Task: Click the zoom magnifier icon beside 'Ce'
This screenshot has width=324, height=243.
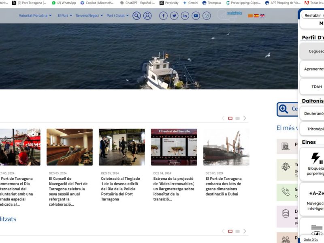Action: 283,109
